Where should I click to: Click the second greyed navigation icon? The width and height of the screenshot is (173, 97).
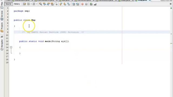click(x=34, y=4)
